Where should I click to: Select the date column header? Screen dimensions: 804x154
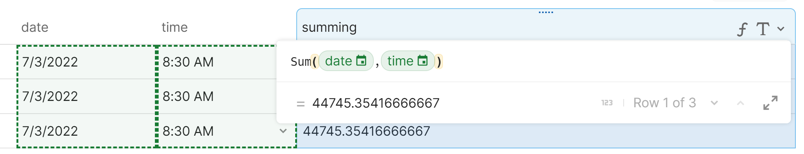coord(35,27)
